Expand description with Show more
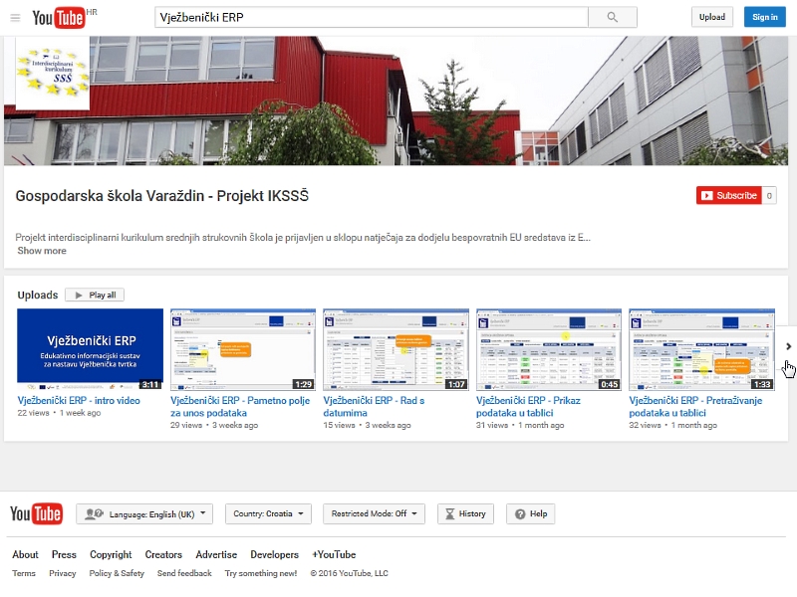The height and width of the screenshot is (597, 797). pyautogui.click(x=42, y=251)
